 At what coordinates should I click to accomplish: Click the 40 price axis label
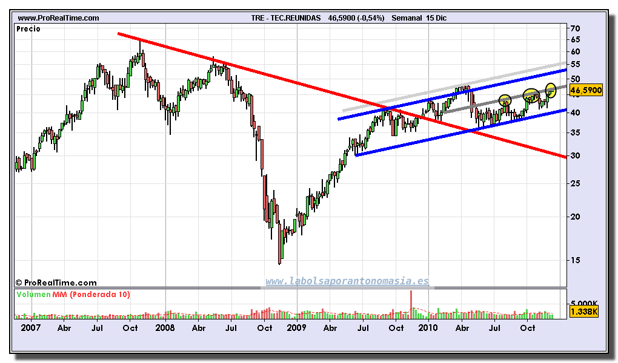click(x=575, y=113)
